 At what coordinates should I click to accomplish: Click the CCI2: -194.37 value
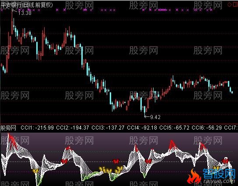tap(72, 128)
